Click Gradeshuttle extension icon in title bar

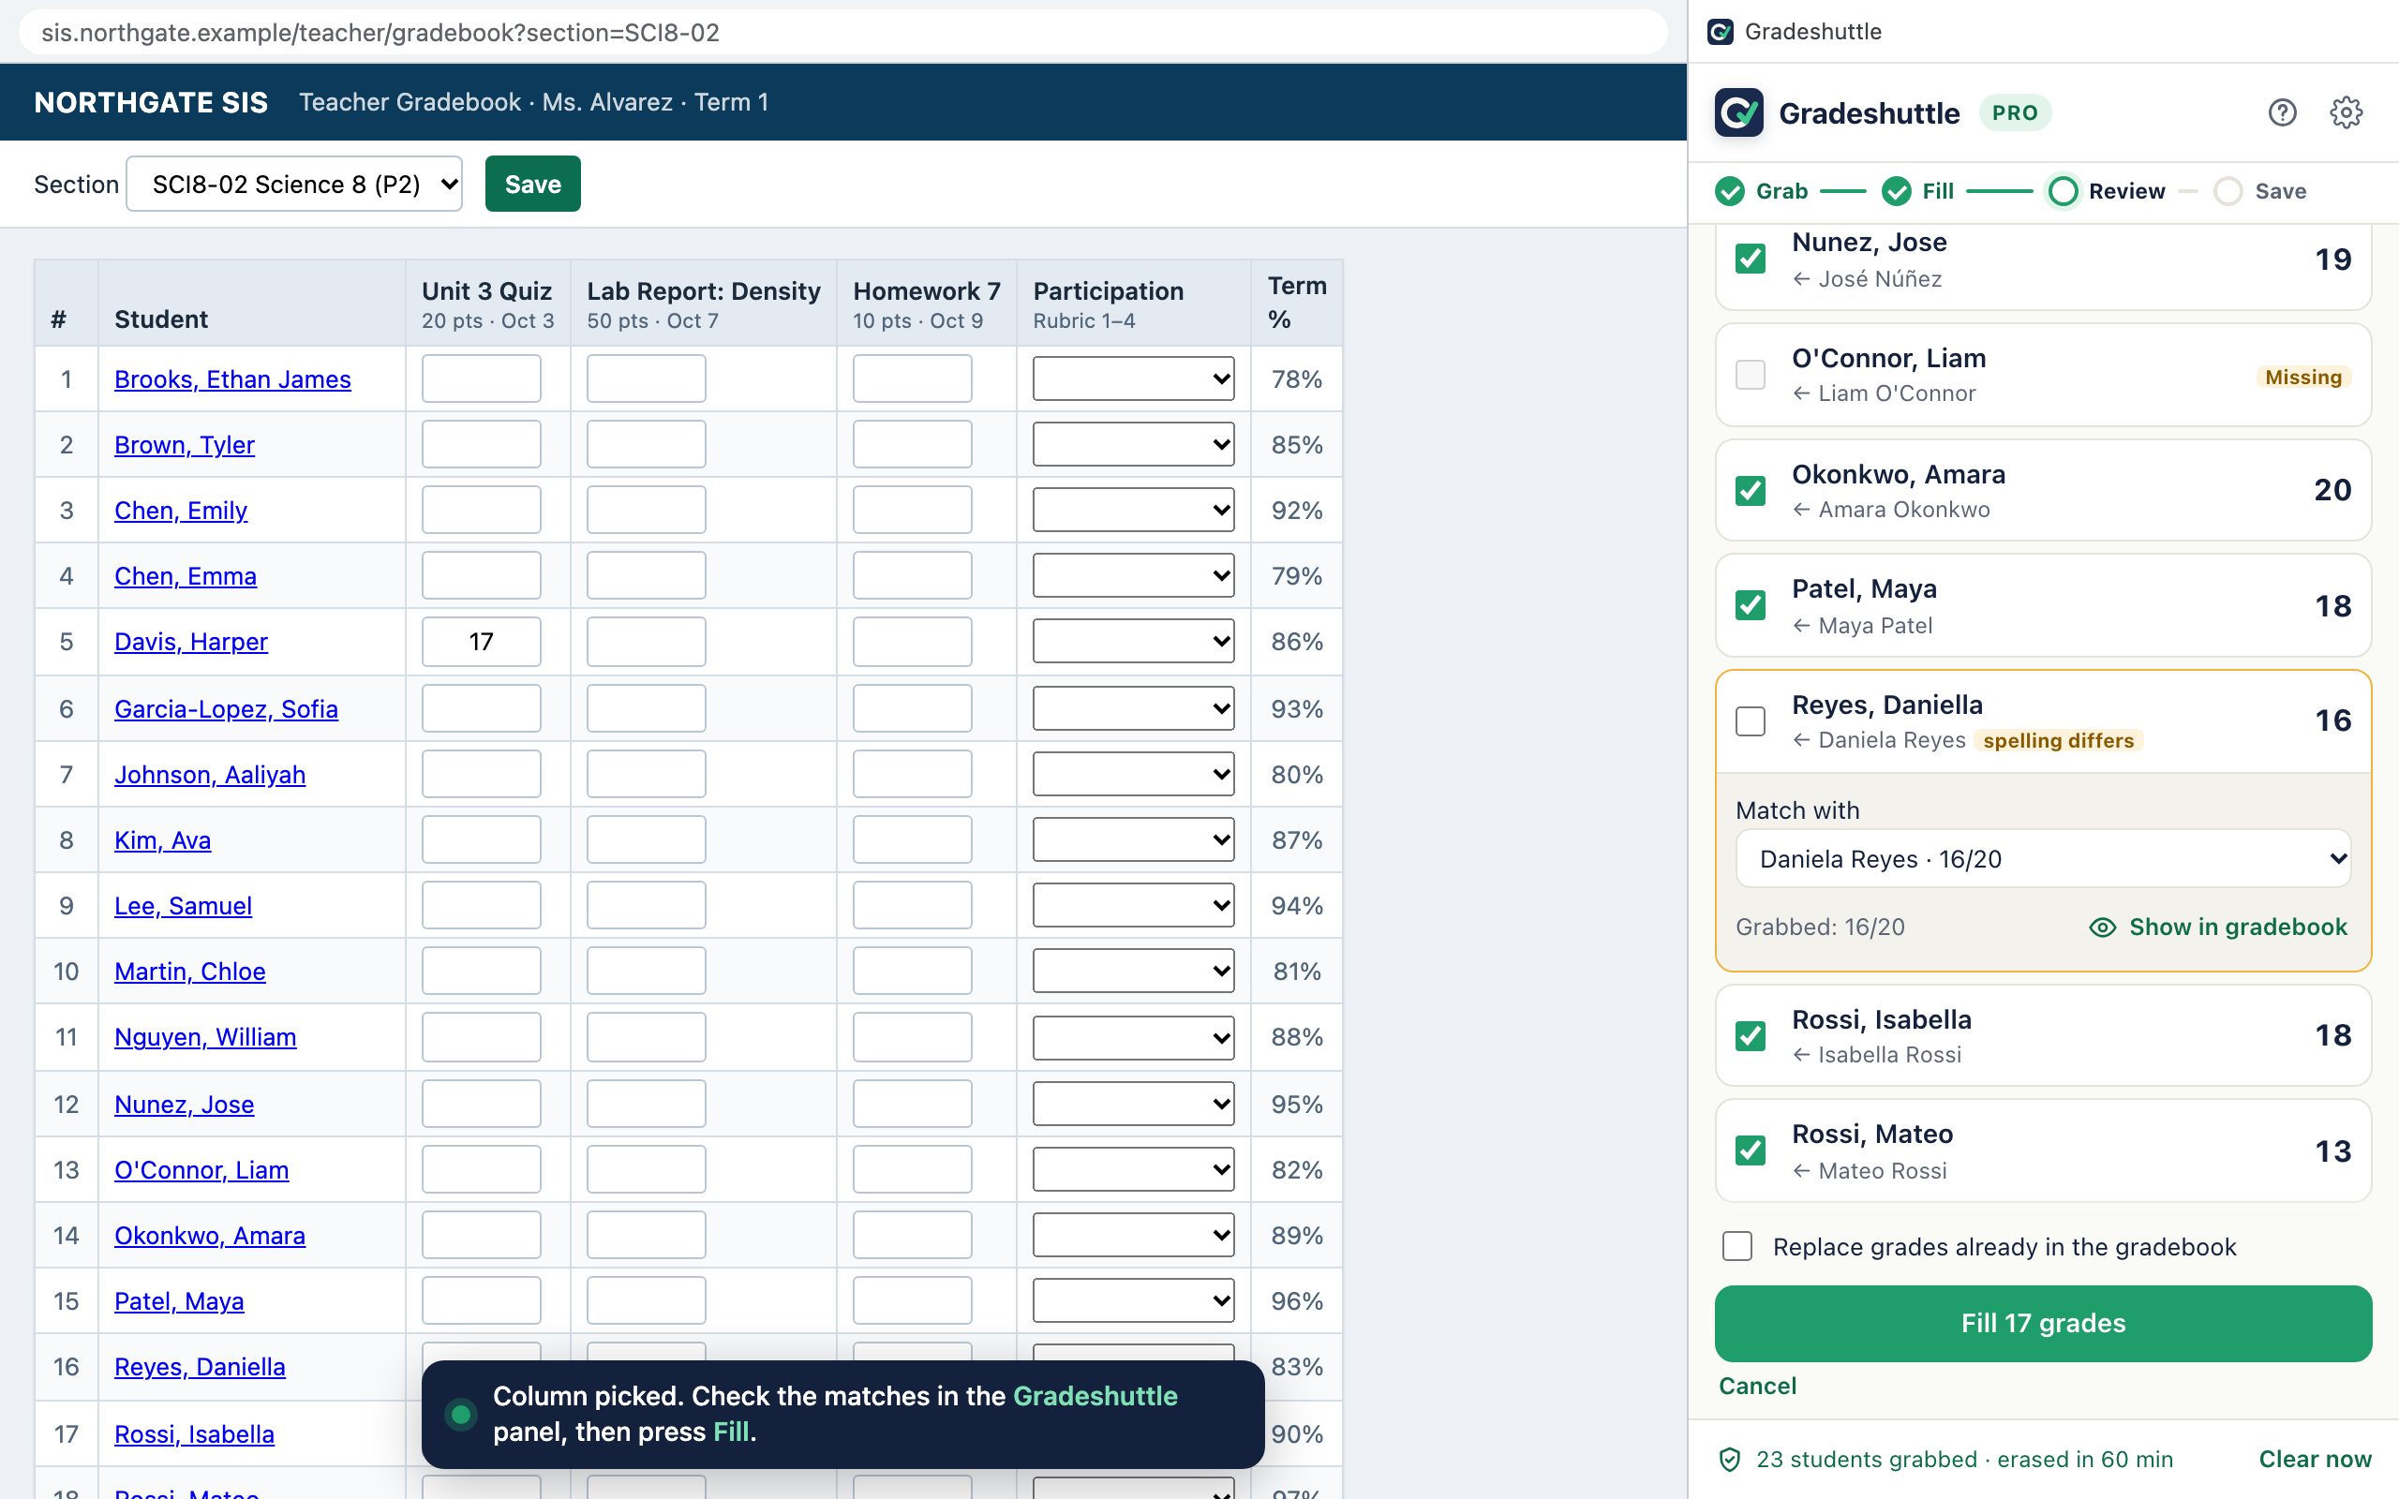point(1720,32)
